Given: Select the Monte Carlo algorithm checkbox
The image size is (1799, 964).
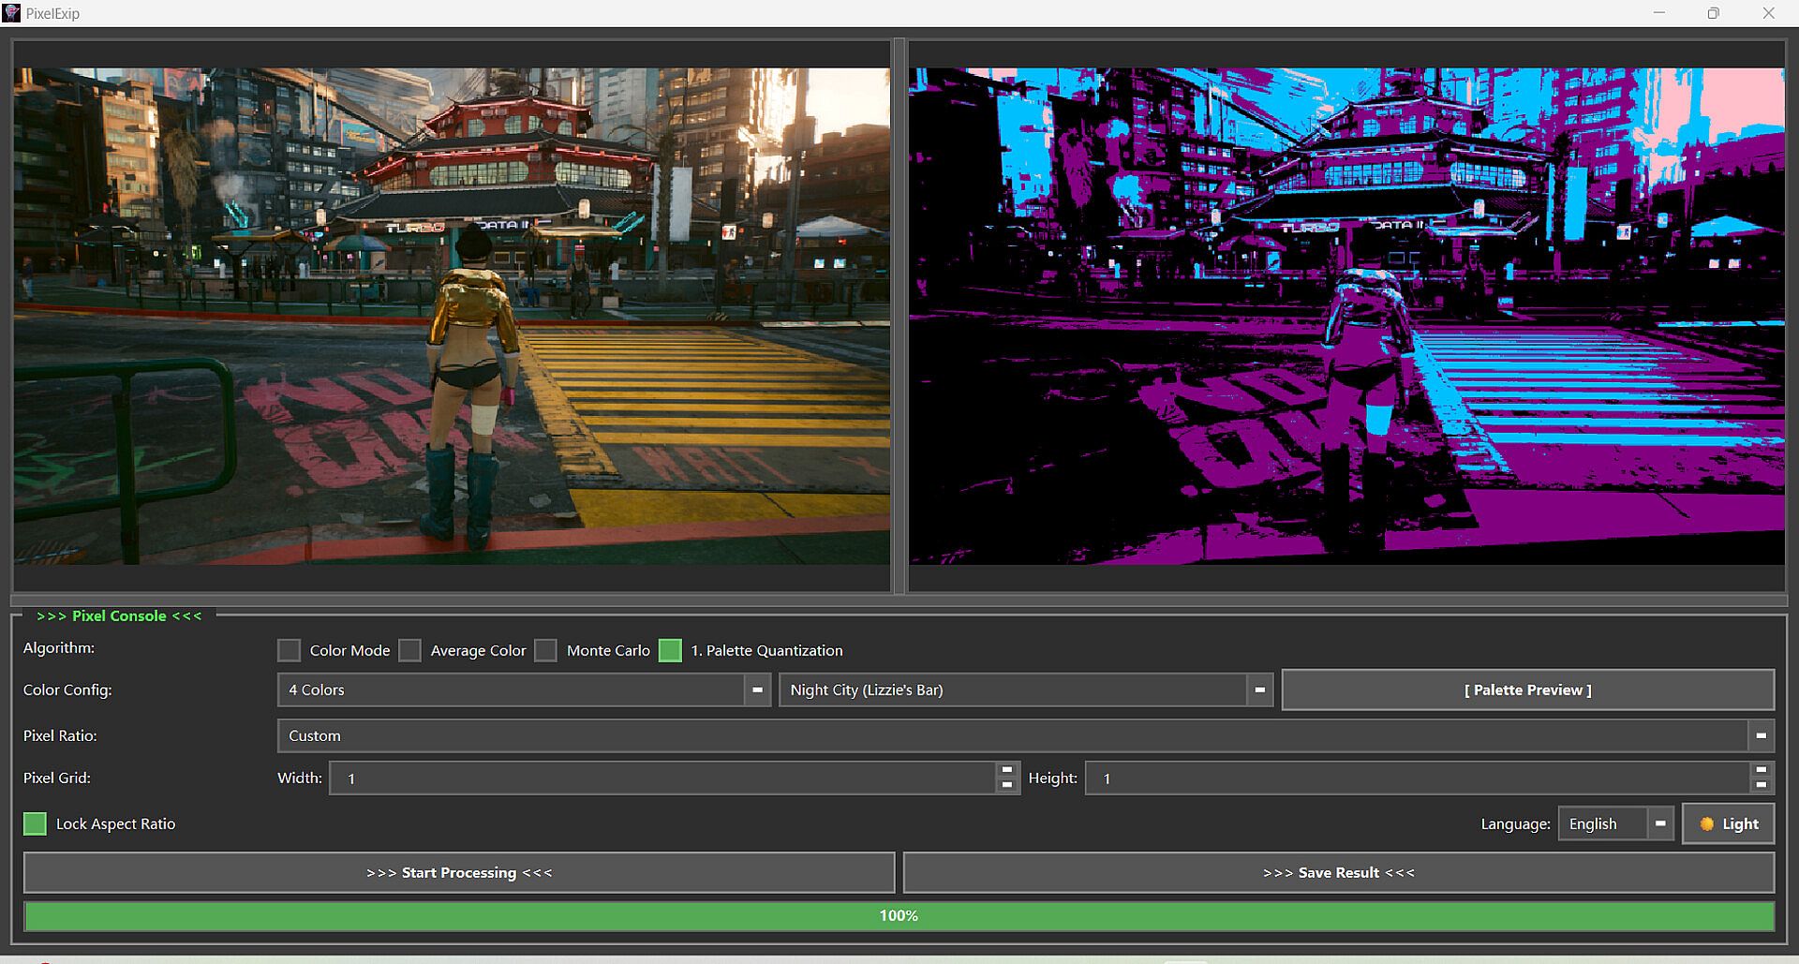Looking at the screenshot, I should (546, 650).
